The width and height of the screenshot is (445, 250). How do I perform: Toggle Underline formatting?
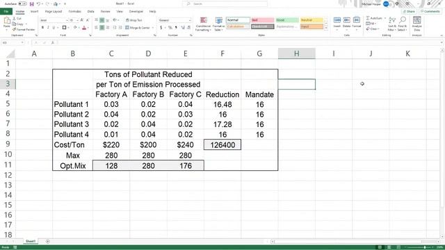[54, 28]
